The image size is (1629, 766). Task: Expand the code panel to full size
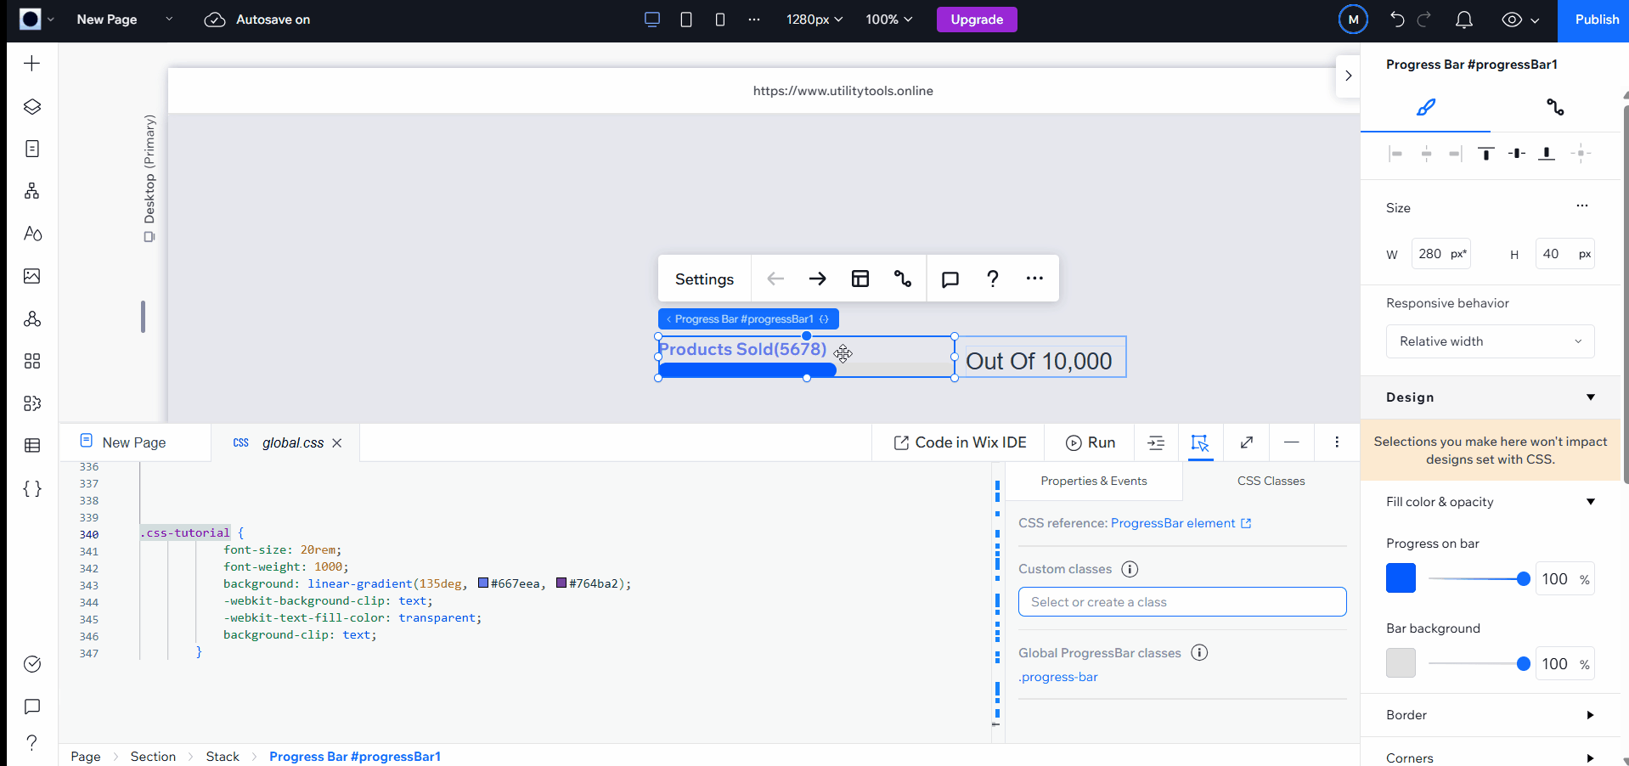point(1247,442)
